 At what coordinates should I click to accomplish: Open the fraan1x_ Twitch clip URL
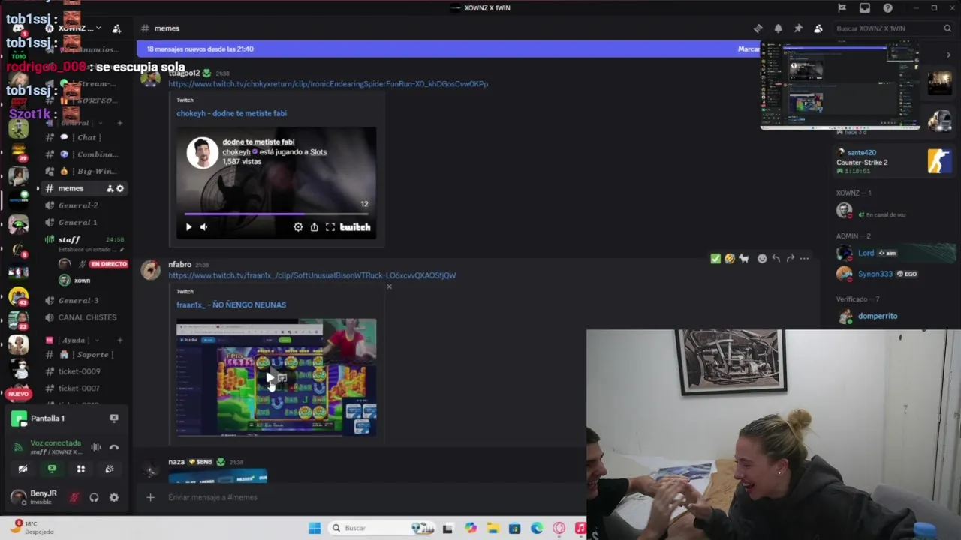312,275
